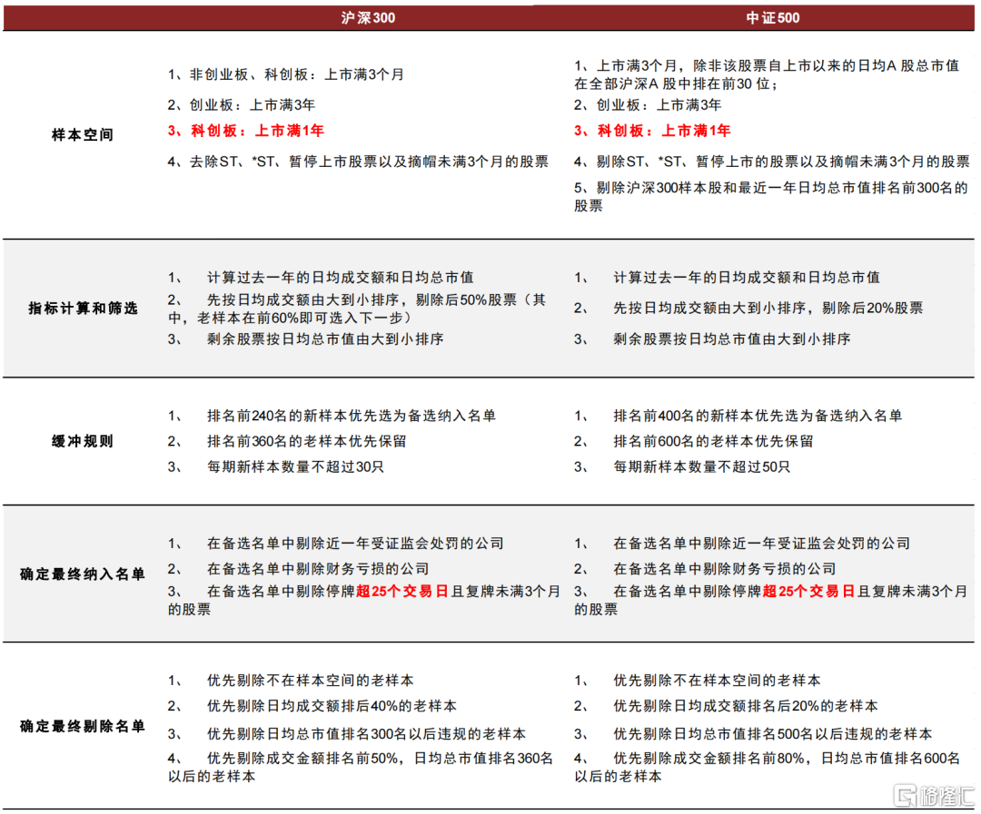Screen dimensions: 981x814
Task: Click 日均成交额排名后20%的老样本
Action: (x=727, y=706)
